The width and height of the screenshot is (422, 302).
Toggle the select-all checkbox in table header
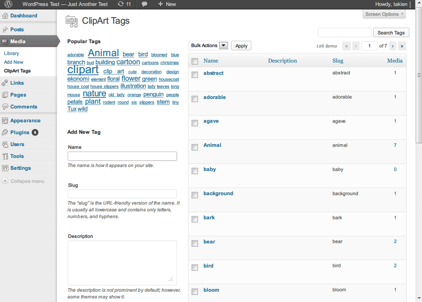point(195,61)
